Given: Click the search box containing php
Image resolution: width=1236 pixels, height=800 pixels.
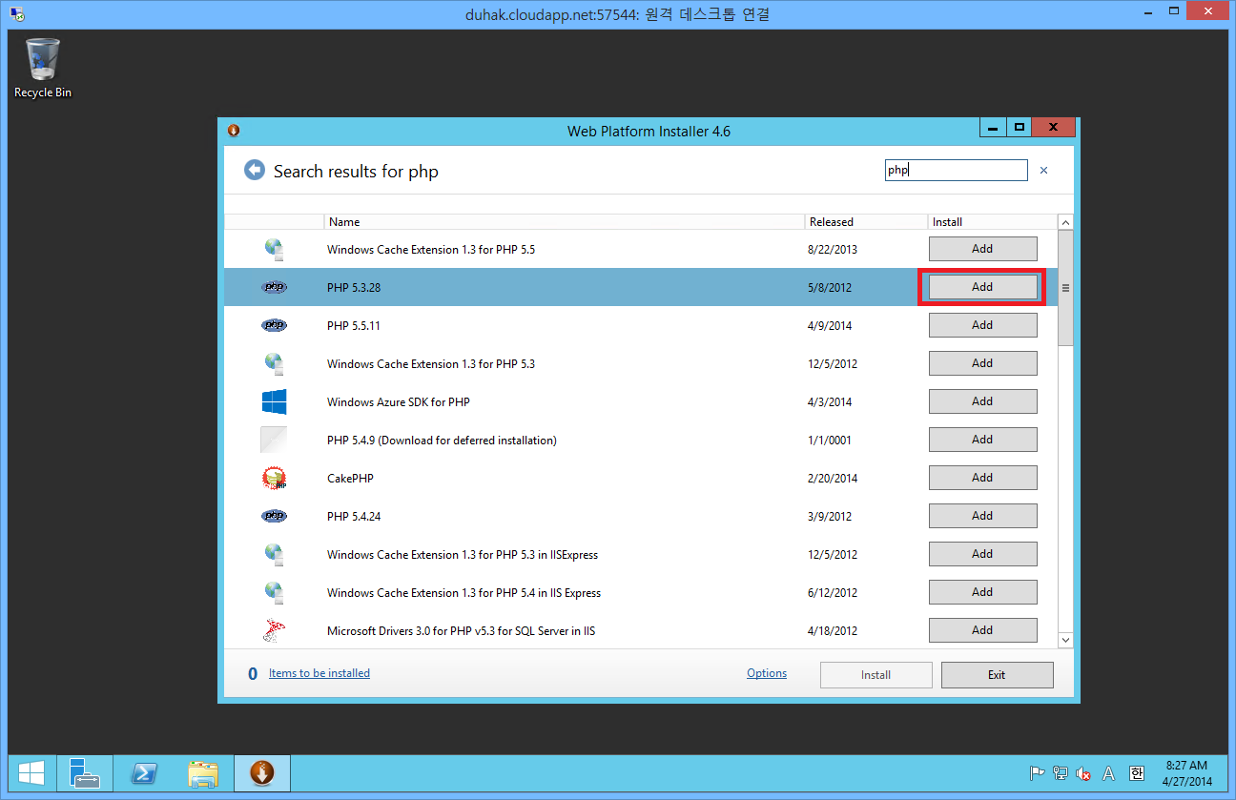Looking at the screenshot, I should point(956,171).
